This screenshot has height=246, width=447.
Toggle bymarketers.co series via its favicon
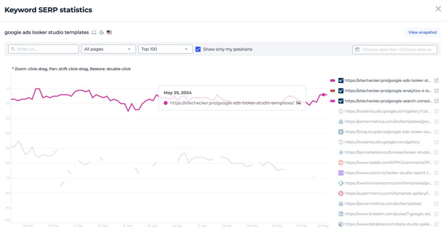[x=340, y=152]
